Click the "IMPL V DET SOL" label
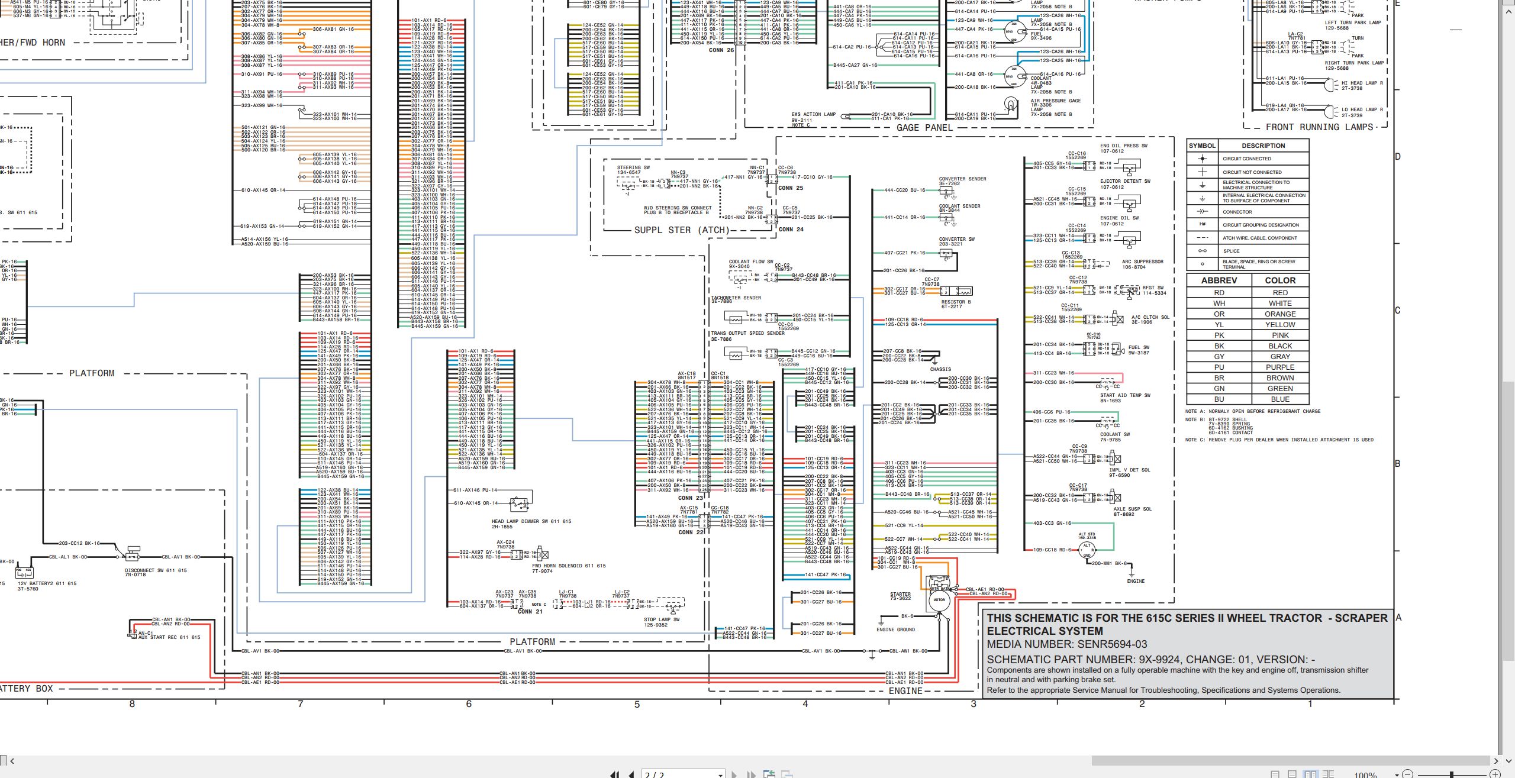Viewport: 1515px width, 778px height. [x=1130, y=470]
